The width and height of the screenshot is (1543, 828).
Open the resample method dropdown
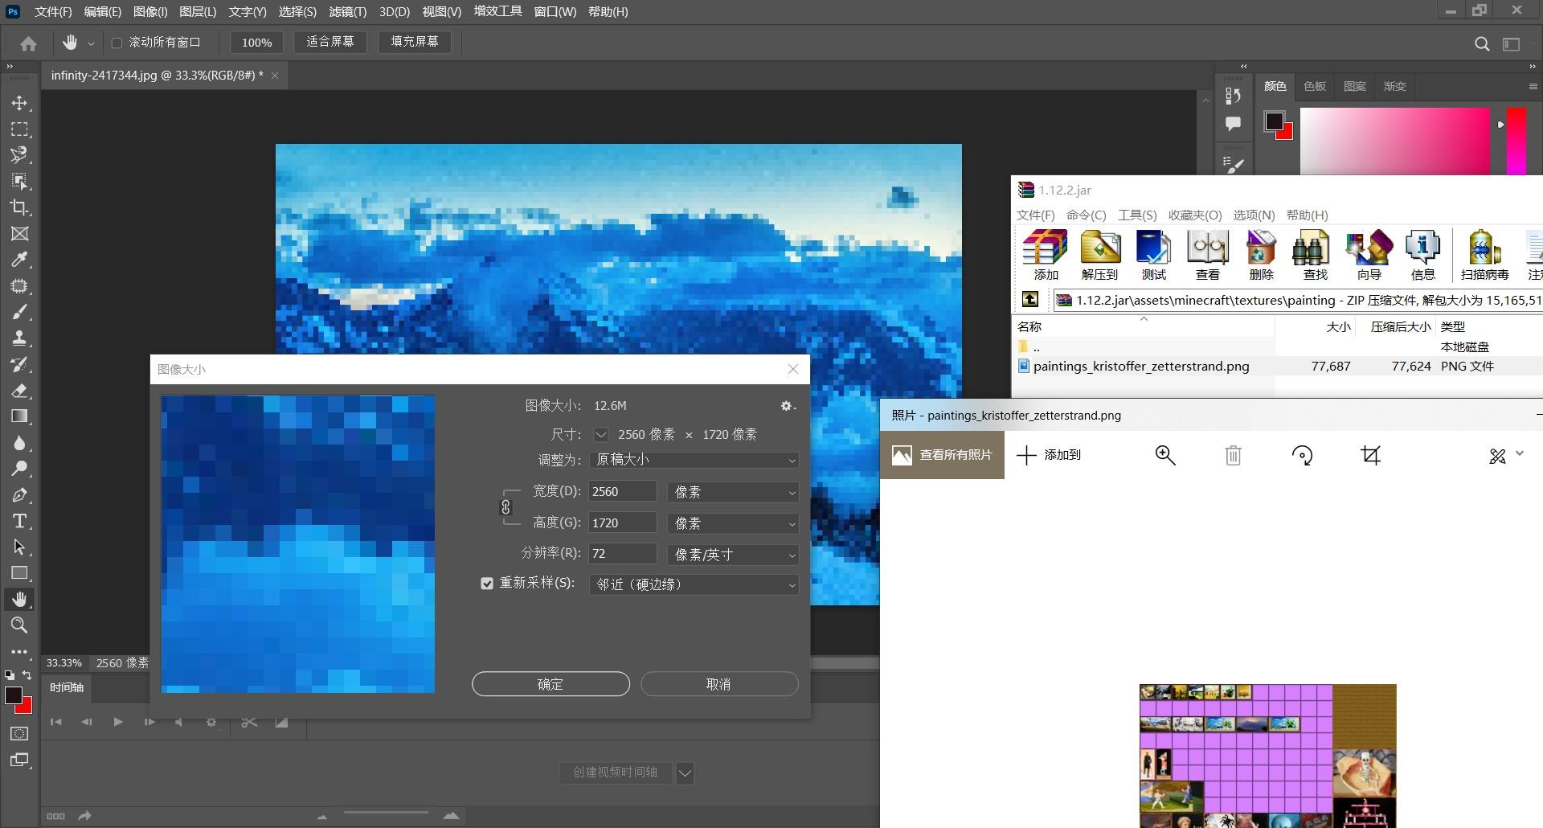coord(694,584)
